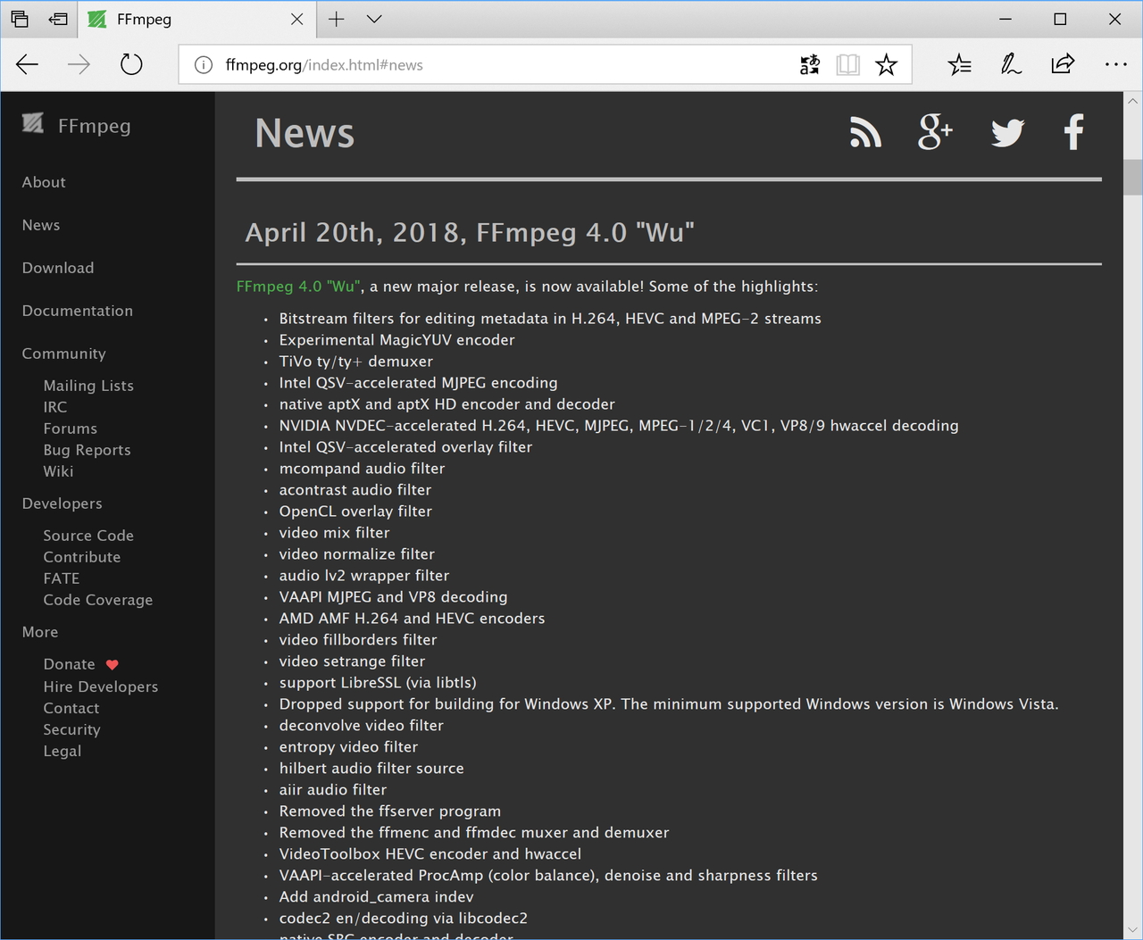
Task: Share this page using the share icon
Action: (x=1063, y=63)
